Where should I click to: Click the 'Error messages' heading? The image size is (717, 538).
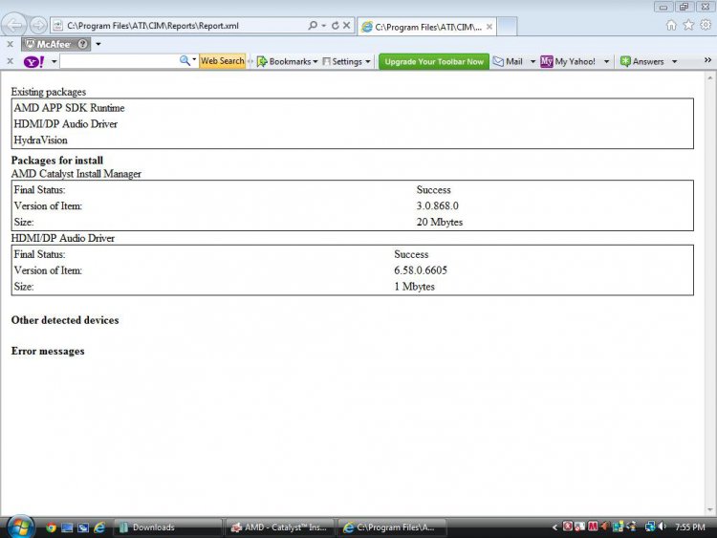tap(48, 351)
